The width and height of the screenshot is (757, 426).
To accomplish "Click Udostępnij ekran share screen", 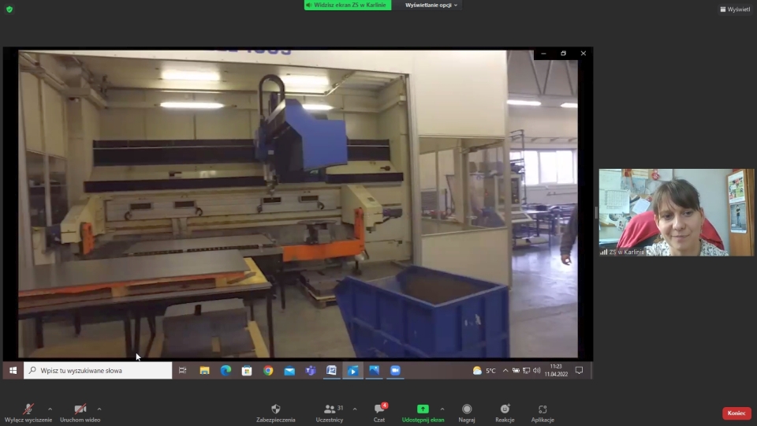I will point(423,413).
